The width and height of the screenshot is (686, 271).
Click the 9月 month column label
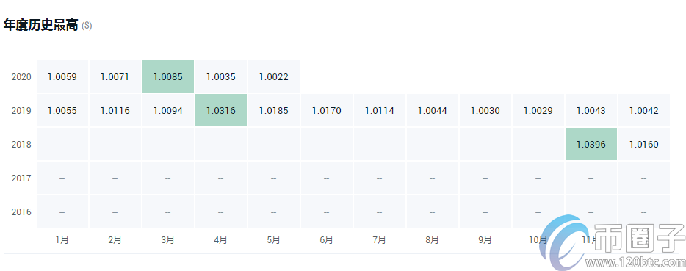coord(485,240)
